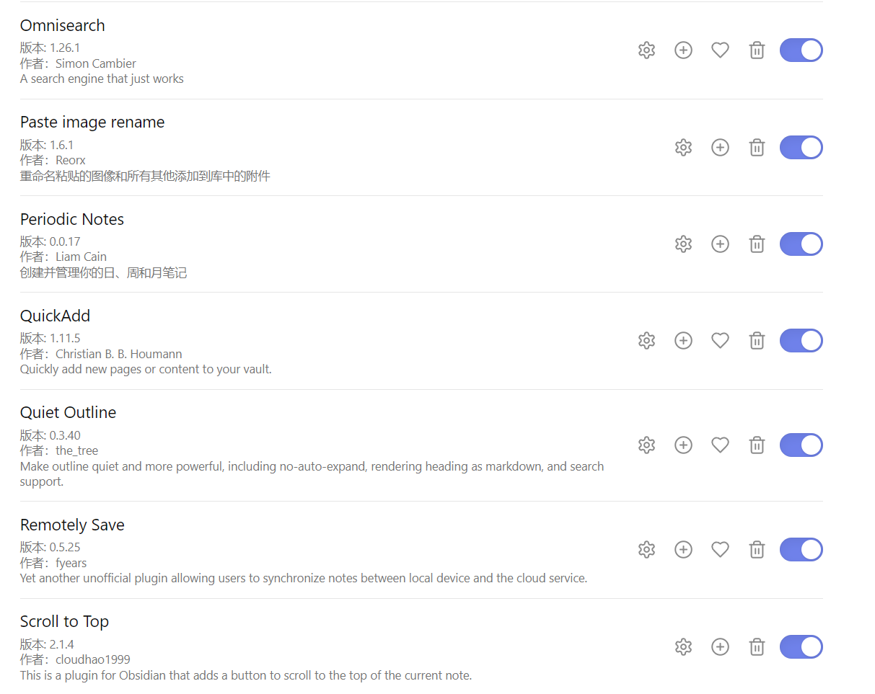Add hotkey for Periodic Notes plugin
This screenshot has height=694, width=875.
[720, 244]
